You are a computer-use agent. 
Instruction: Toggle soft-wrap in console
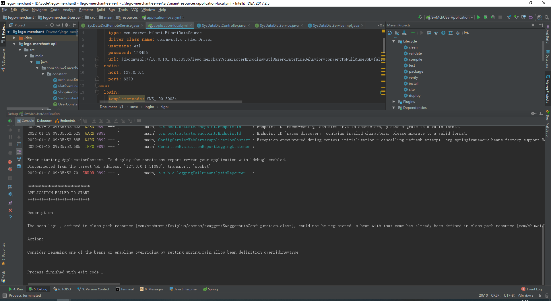coord(19,144)
